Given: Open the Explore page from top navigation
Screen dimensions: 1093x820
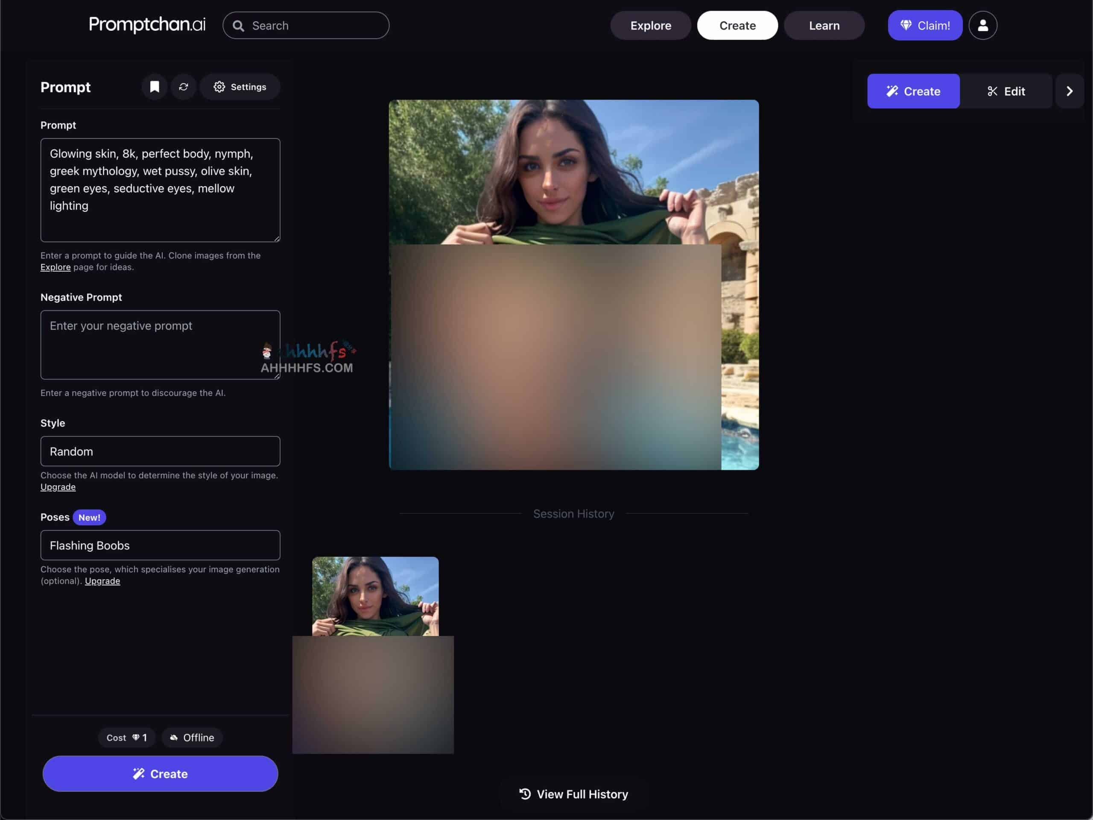Looking at the screenshot, I should tap(650, 25).
